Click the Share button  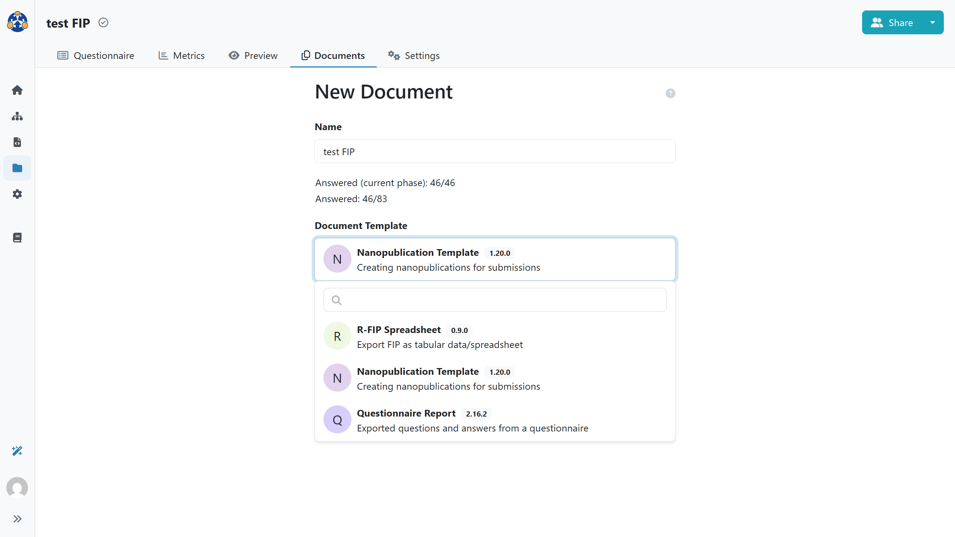coord(892,23)
